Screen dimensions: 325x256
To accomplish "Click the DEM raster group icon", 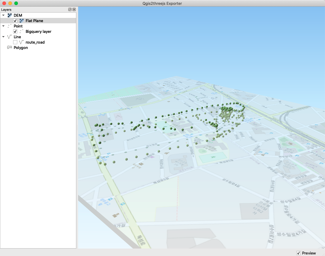I will [9, 15].
